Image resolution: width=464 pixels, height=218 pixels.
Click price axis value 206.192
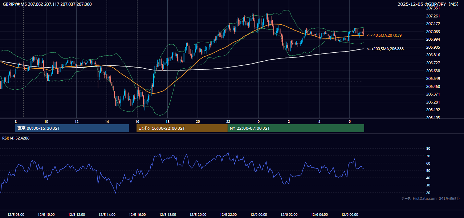point(433,110)
